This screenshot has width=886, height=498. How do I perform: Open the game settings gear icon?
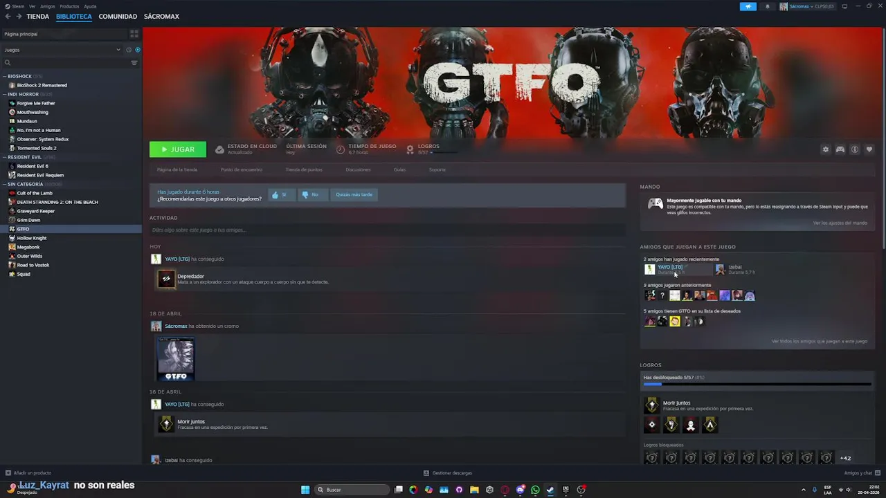click(825, 149)
